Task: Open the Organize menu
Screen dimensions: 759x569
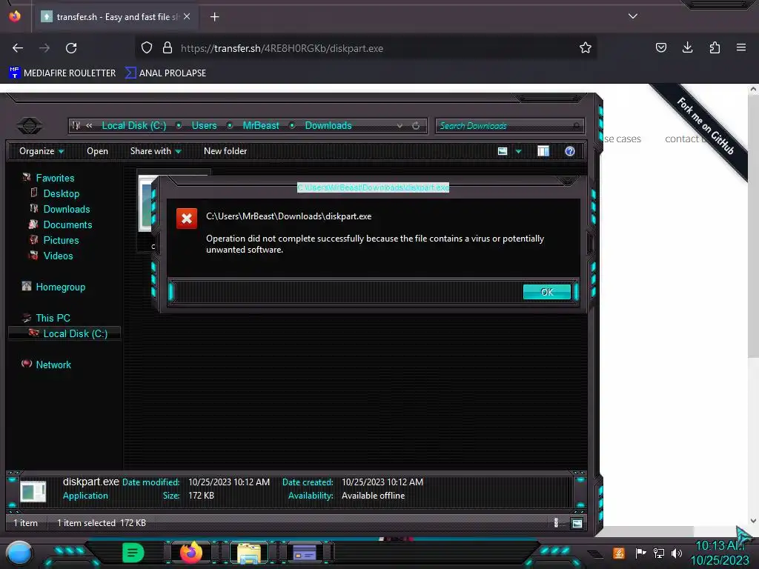Action: [x=42, y=151]
